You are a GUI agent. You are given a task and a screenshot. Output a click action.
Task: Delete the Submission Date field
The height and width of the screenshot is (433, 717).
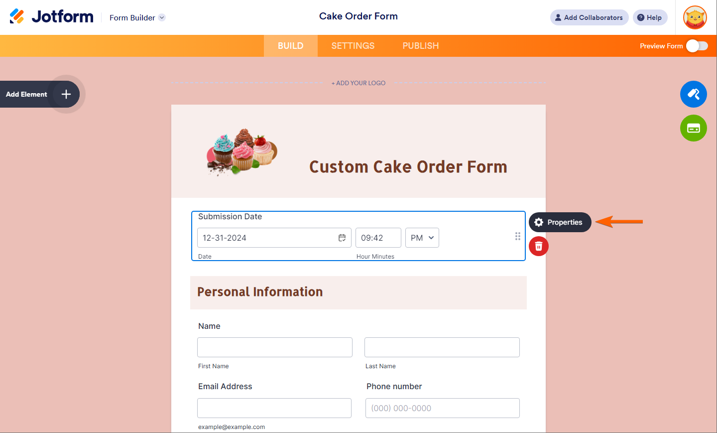pos(538,246)
